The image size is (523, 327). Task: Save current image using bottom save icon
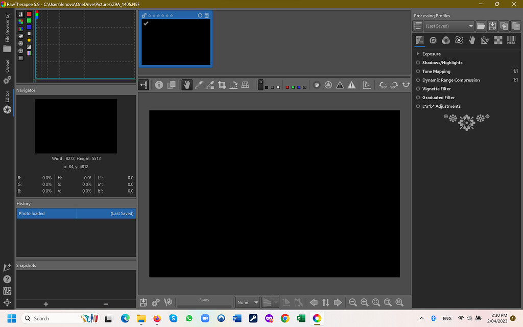144,302
